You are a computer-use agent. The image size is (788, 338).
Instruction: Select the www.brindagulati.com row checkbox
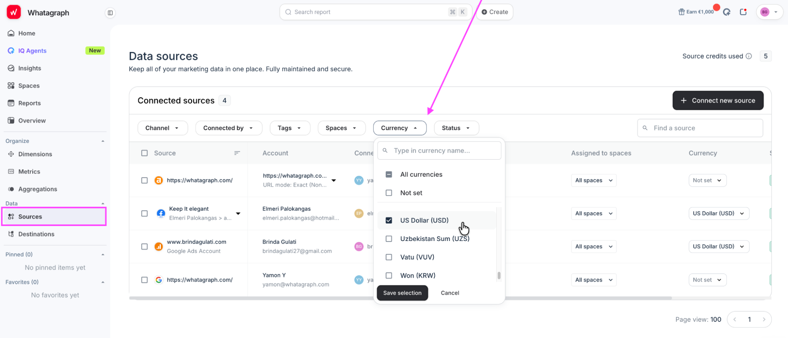pos(145,246)
